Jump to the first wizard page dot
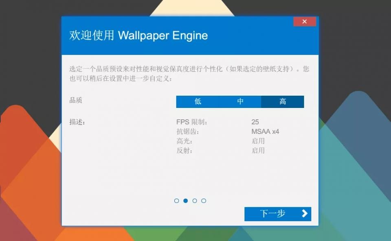Viewport: 391px width, 241px height. [176, 201]
